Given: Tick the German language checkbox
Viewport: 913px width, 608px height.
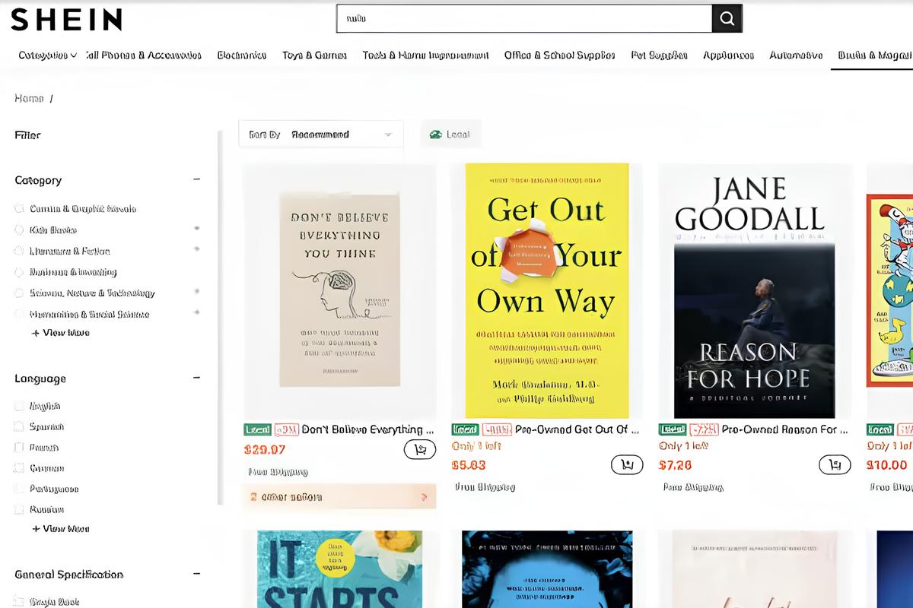Looking at the screenshot, I should click(20, 468).
